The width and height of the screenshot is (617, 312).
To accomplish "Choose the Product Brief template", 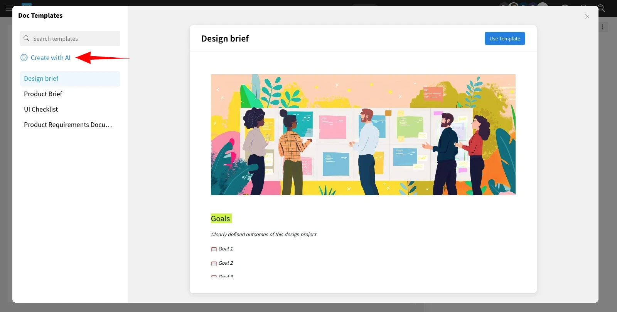I will pos(43,94).
